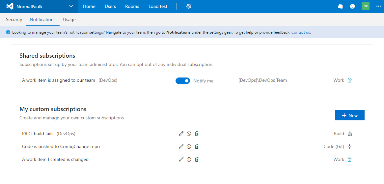Click the Work icon for team assignment subscription

(x=350, y=80)
